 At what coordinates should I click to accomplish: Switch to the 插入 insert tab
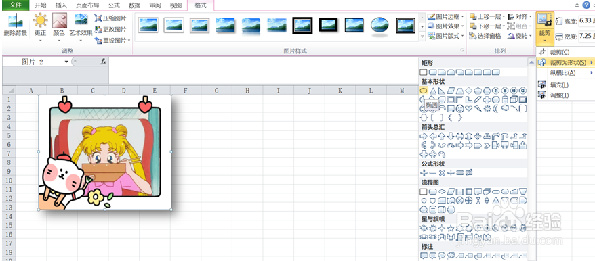[61, 5]
